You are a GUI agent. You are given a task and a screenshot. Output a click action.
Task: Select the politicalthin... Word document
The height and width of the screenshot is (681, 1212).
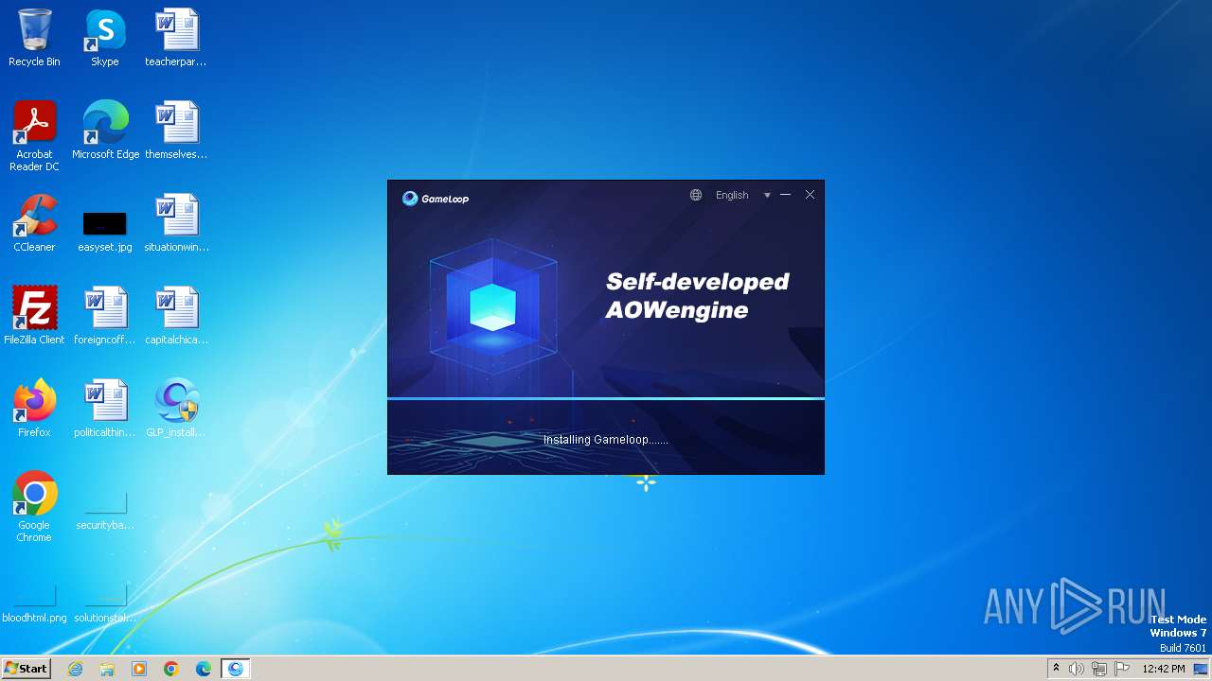105,409
